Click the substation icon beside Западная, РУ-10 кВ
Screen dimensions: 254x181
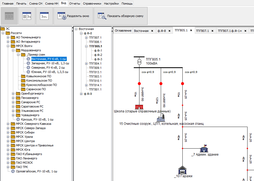28,63
